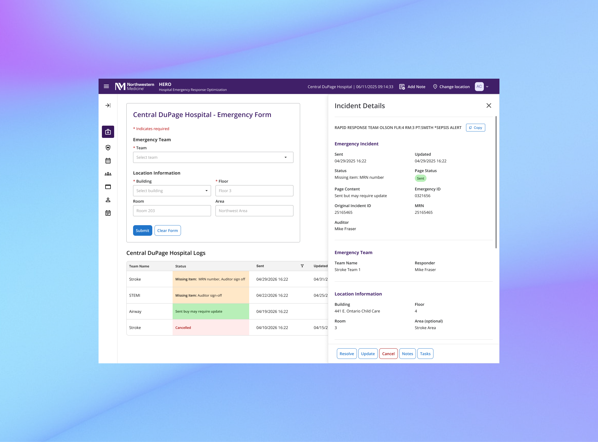Click the Incident Details panel scrollbar

pos(496,182)
